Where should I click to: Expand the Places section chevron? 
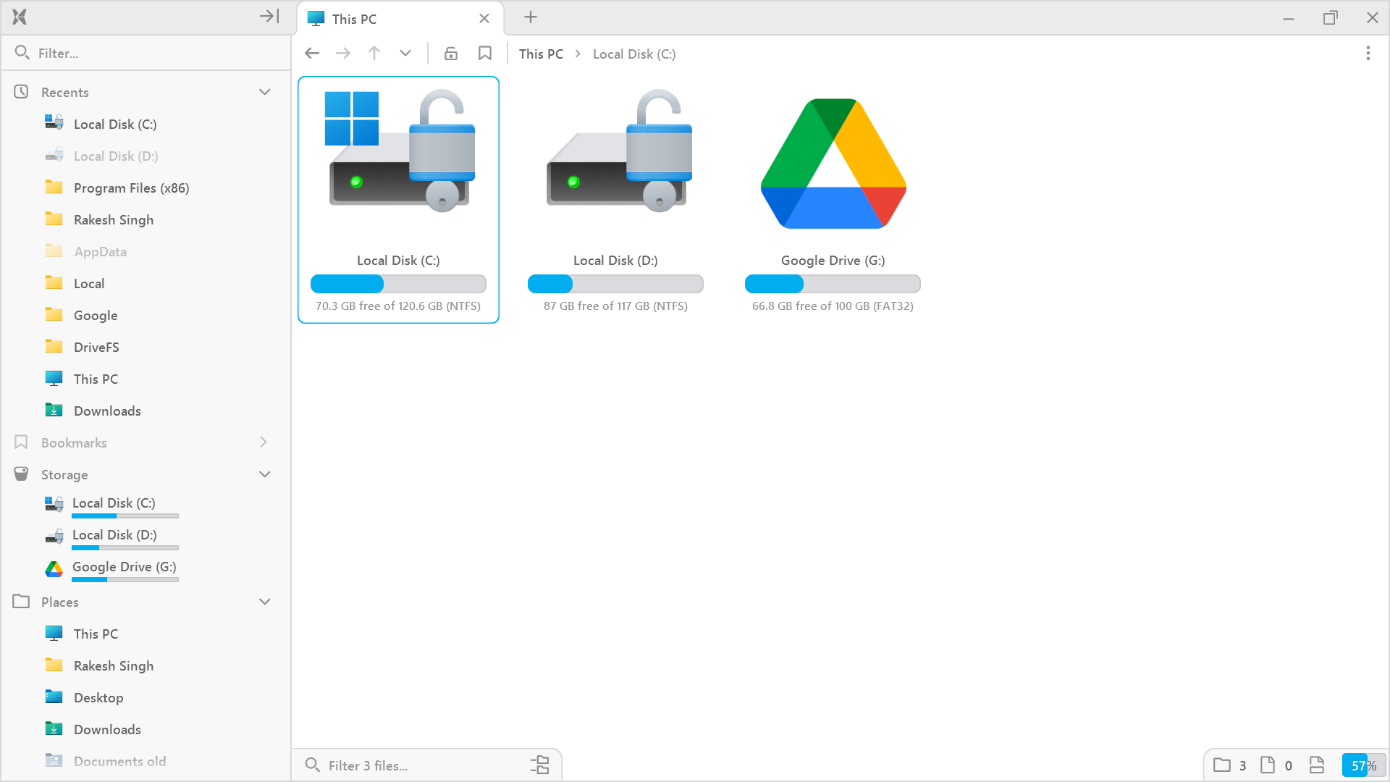(264, 602)
